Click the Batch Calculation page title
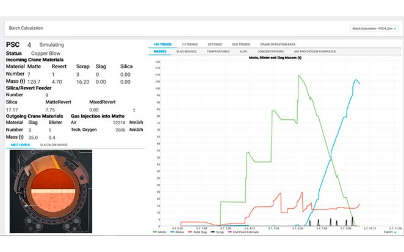This screenshot has height=252, width=404. [x=25, y=28]
